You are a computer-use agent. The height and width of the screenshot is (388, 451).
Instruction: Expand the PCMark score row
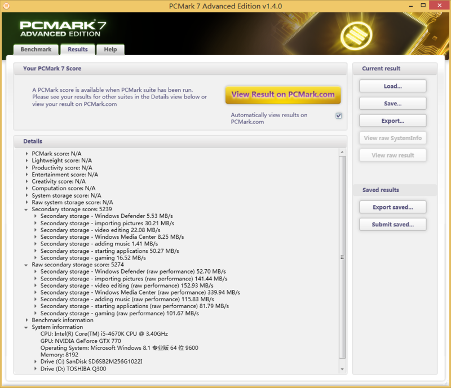26,154
